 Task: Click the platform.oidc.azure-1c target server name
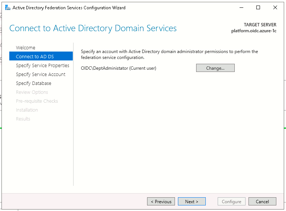tap(254, 31)
